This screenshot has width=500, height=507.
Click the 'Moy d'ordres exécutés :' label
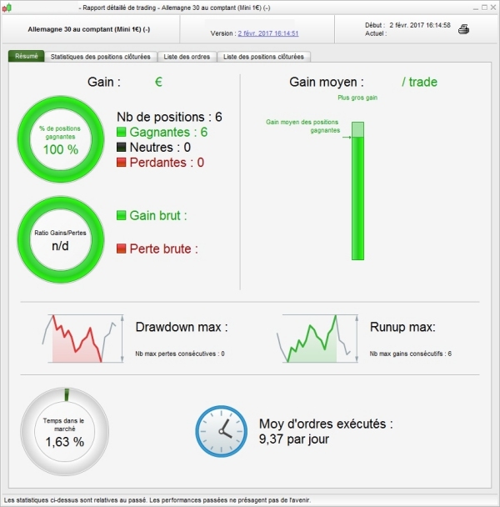tap(326, 424)
